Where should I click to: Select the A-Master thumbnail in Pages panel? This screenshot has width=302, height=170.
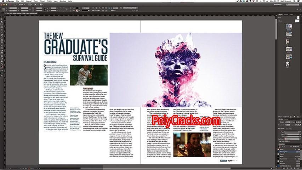297,21
